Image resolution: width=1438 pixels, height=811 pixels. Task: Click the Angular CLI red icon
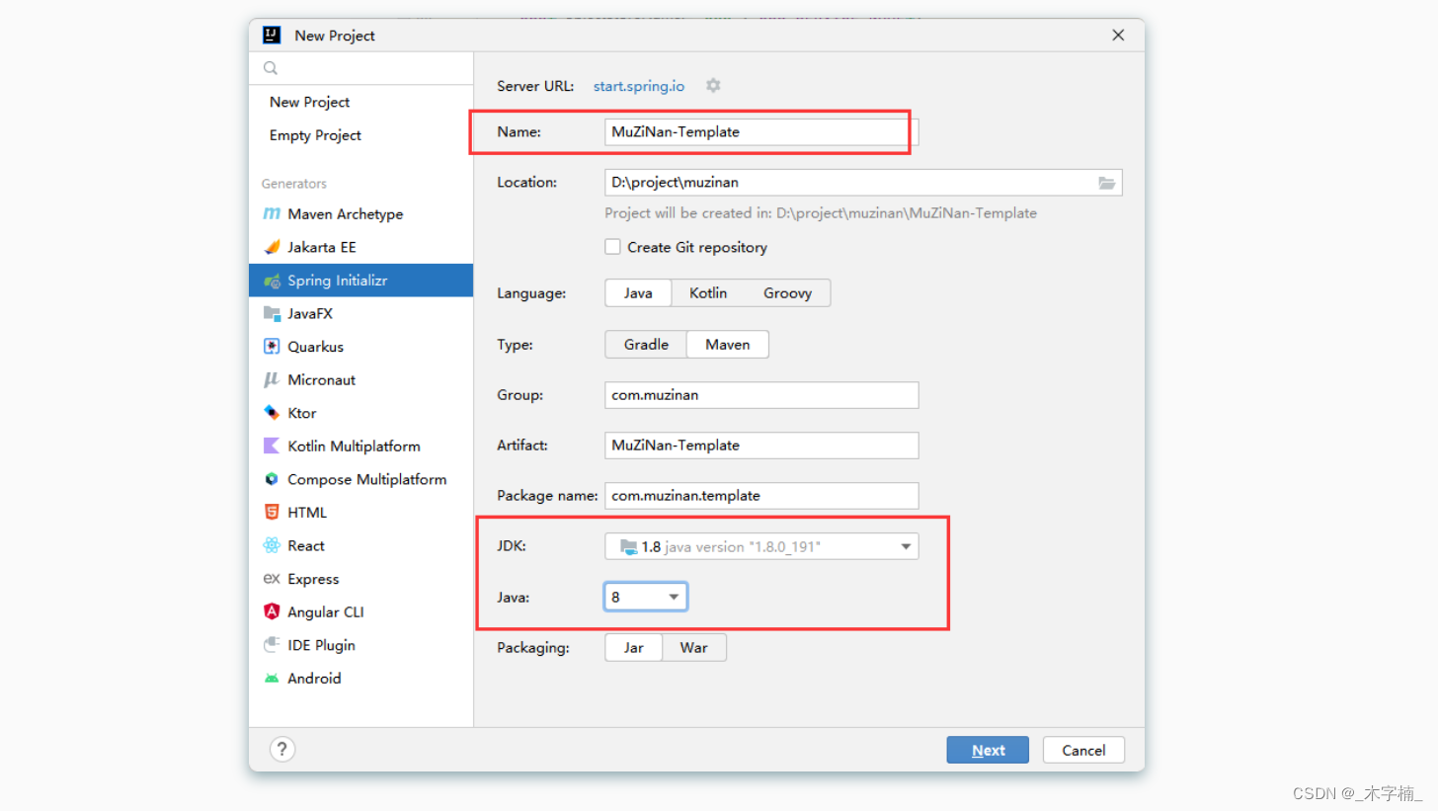click(272, 611)
